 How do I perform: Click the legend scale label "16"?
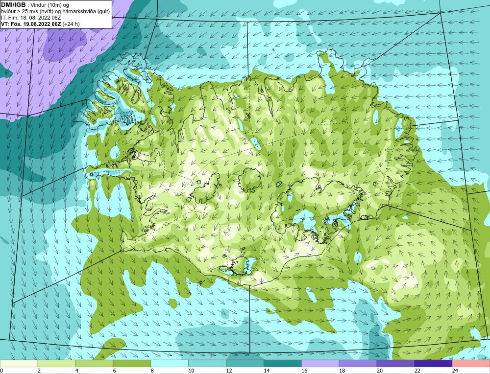point(304,371)
